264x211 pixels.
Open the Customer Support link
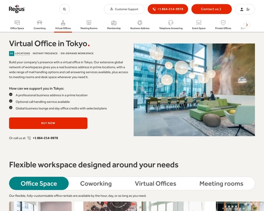pos(124,9)
